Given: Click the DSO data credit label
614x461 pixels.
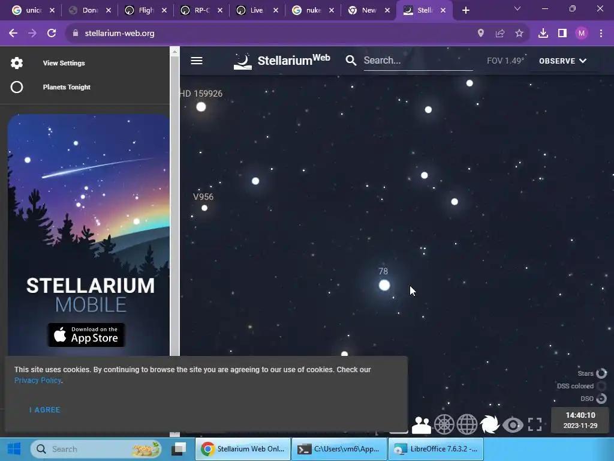Looking at the screenshot, I should pyautogui.click(x=587, y=399).
